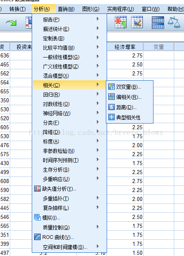Select the cell with value 636

coord(5,55)
